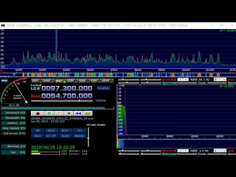Select USB demodulation mode
The height and width of the screenshot is (177, 236).
[x=84, y=81]
